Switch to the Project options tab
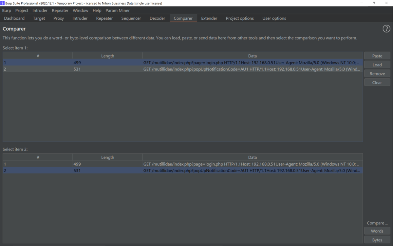The width and height of the screenshot is (393, 246). [x=240, y=18]
